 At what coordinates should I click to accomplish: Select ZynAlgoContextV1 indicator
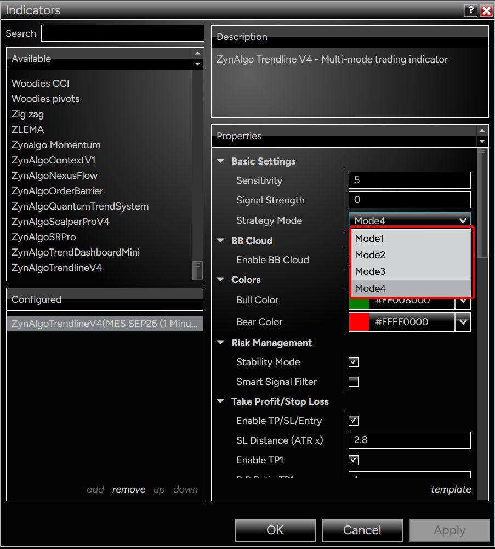click(54, 160)
